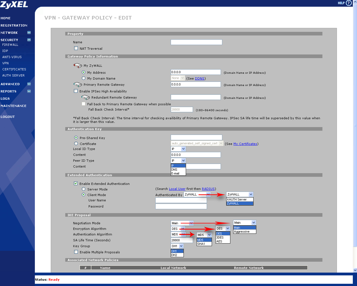Tick Enable IPSec High Availability checkbox
The height and width of the screenshot is (286, 357).
click(x=76, y=91)
